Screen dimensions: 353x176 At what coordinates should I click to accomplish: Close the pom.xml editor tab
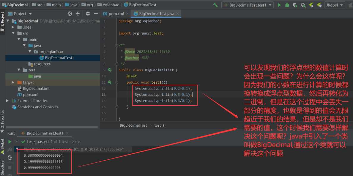[127, 14]
